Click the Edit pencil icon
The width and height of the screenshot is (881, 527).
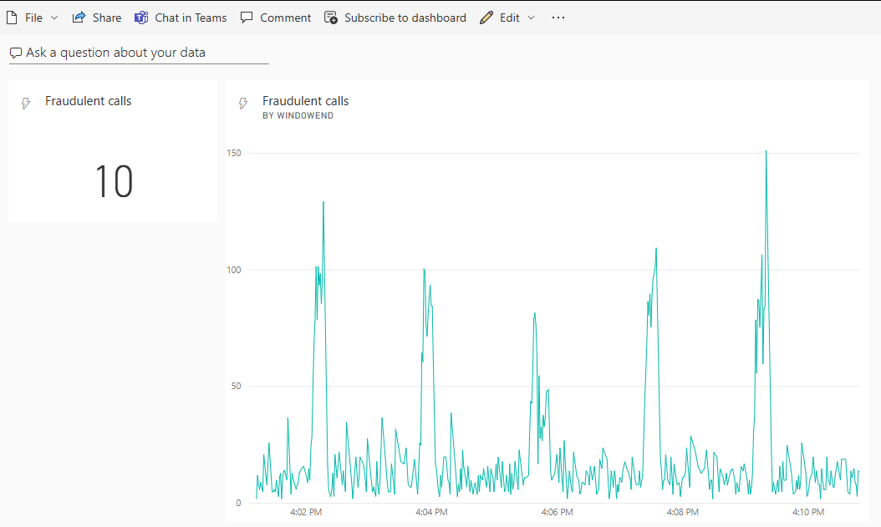[x=486, y=18]
